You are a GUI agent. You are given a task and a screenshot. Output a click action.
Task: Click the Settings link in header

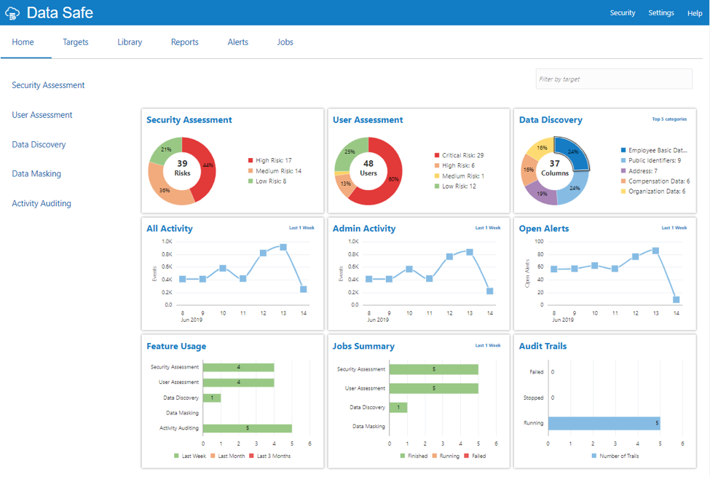[661, 12]
